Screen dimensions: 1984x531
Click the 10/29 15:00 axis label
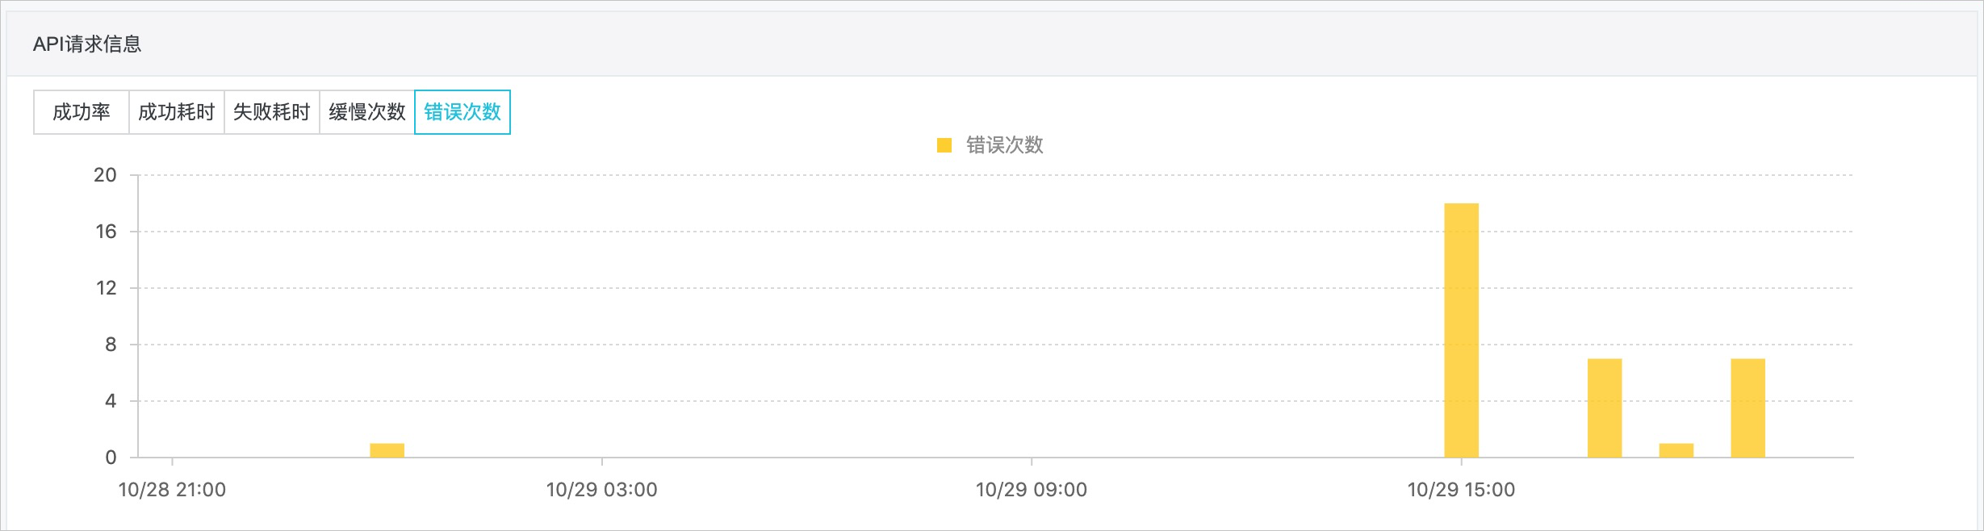point(1461,490)
